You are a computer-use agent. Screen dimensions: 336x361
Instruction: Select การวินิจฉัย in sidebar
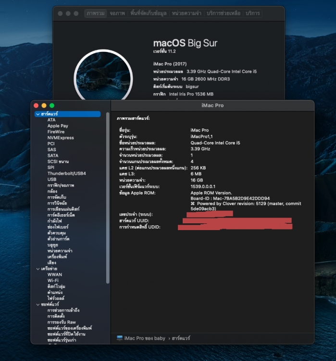tap(57, 203)
